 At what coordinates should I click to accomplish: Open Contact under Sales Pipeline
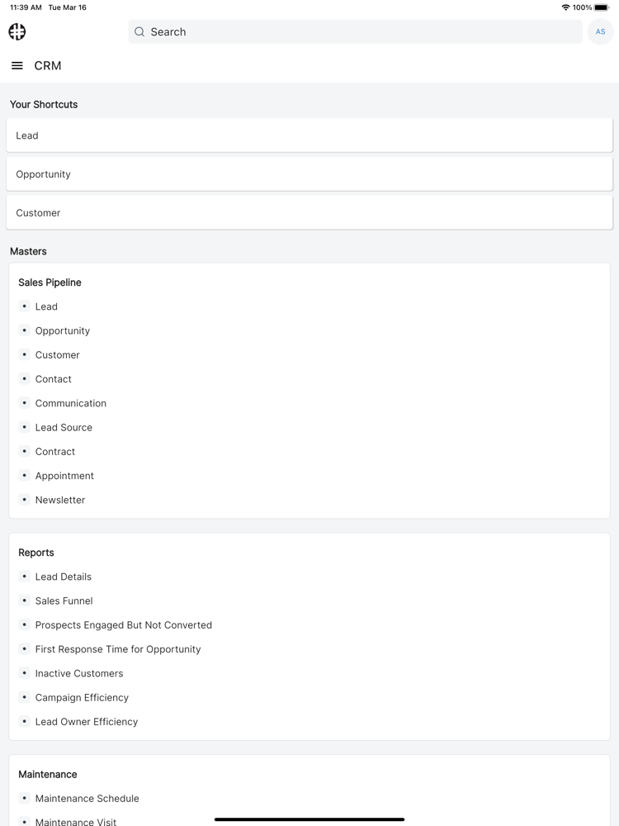click(53, 379)
